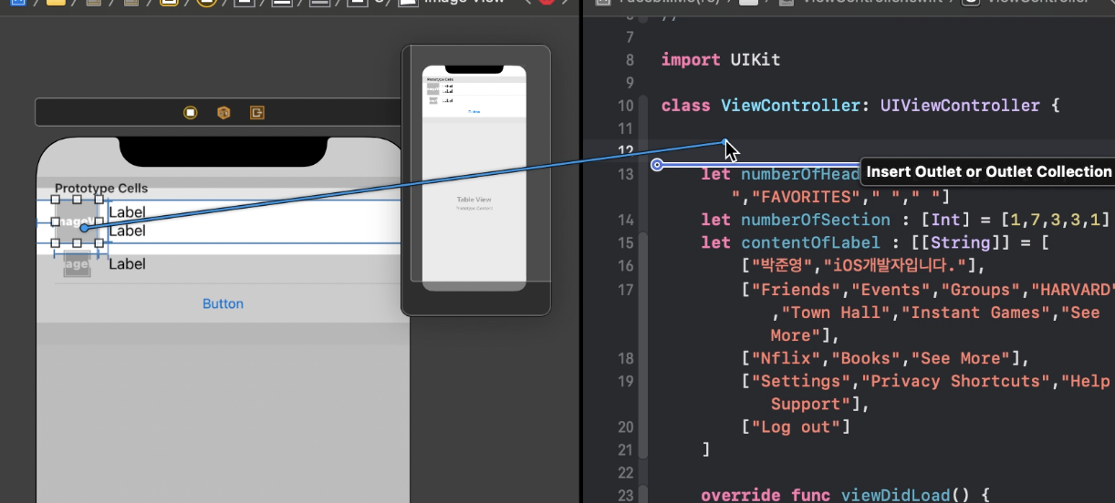Click the Prototype Cells header text

click(101, 189)
